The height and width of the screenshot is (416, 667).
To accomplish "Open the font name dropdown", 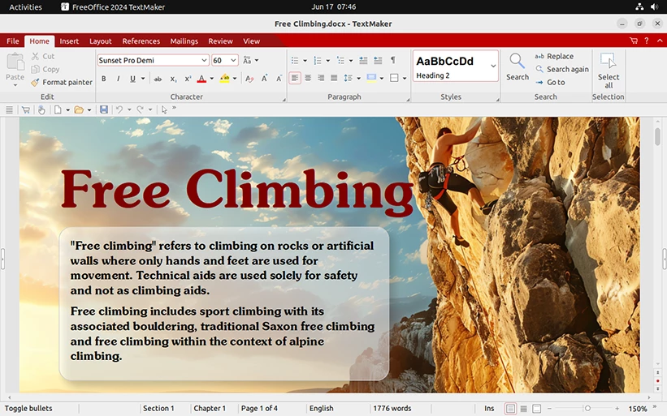I will coord(204,60).
